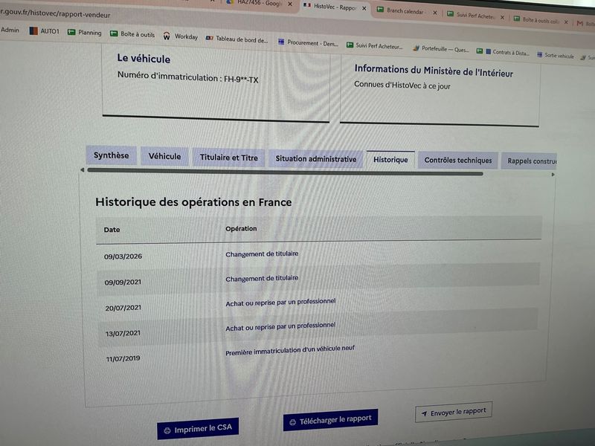Close the Boîte à outils browser tab
Viewport: 595px width, 446px height.
566,22
